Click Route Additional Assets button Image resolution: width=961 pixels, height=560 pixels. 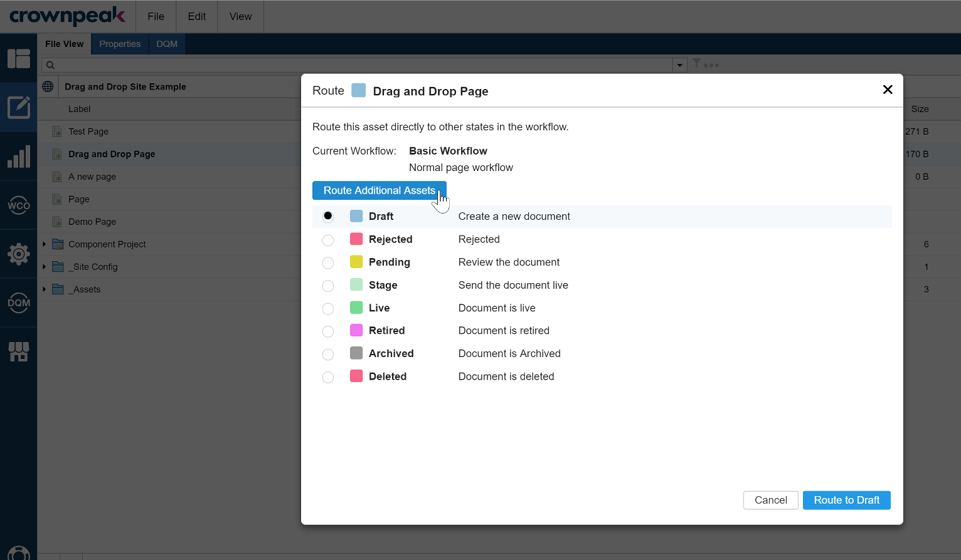[x=380, y=190]
